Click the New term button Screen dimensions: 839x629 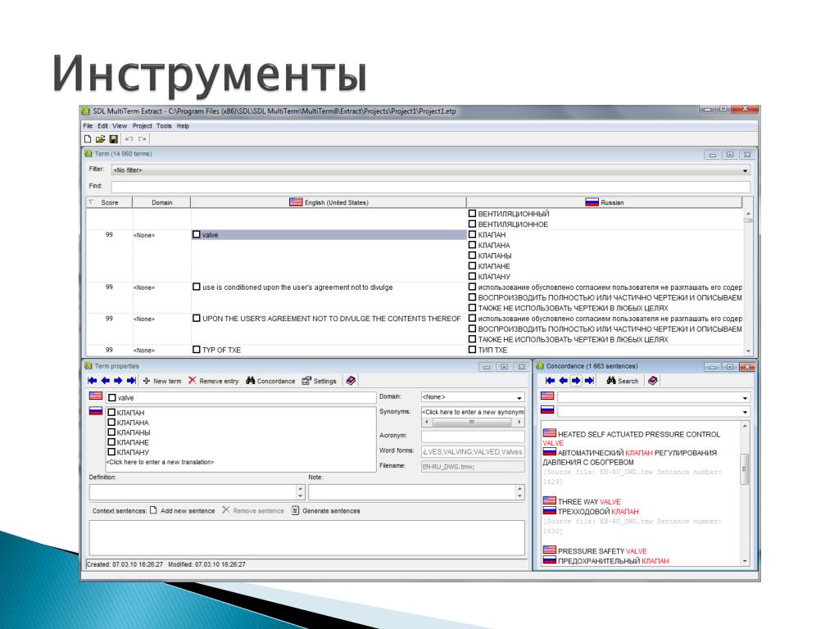[162, 381]
